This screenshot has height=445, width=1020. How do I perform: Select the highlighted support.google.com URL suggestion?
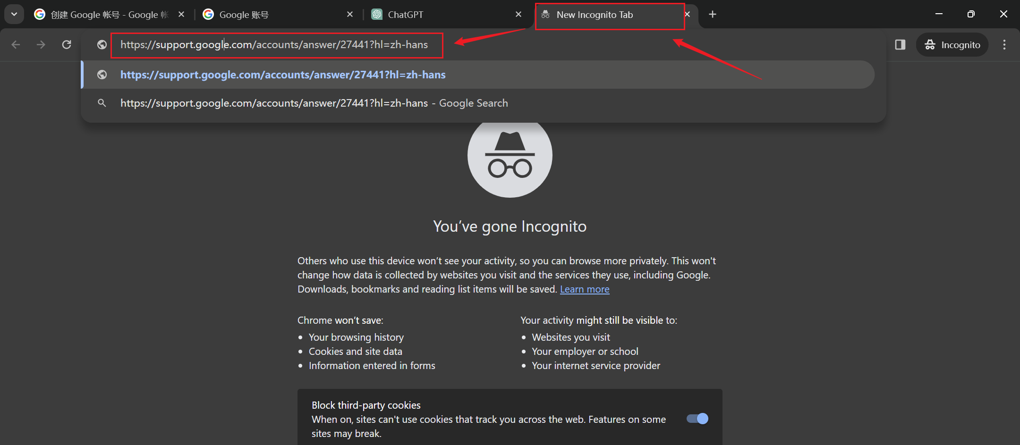(x=478, y=75)
